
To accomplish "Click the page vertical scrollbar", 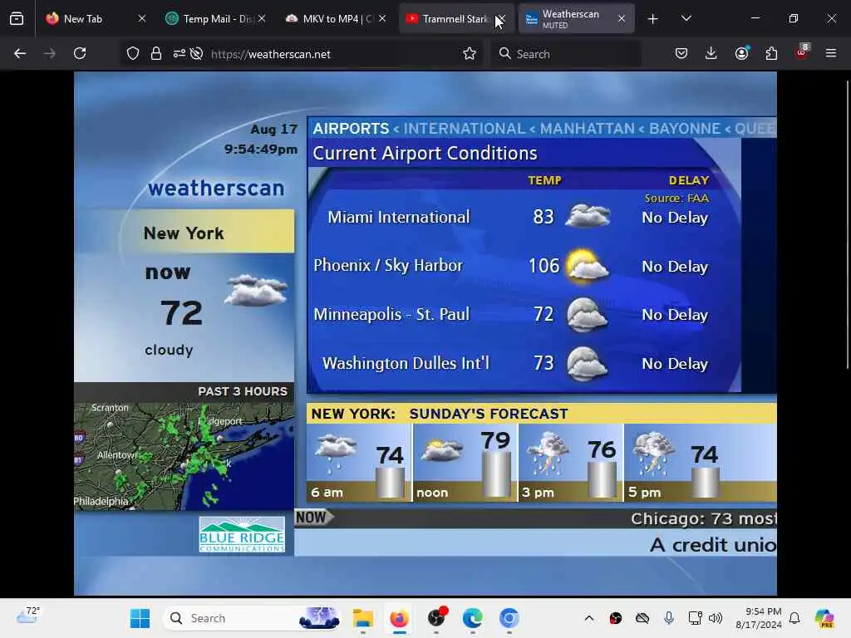I will click(x=847, y=225).
